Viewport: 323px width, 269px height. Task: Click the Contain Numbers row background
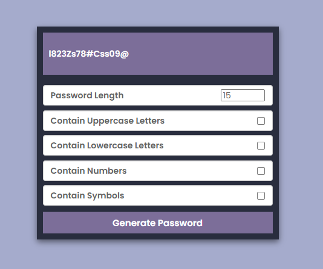192,171
